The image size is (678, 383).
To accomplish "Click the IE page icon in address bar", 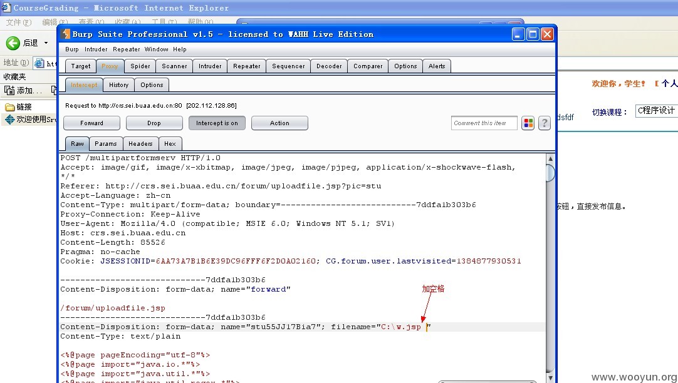I will tap(39, 63).
